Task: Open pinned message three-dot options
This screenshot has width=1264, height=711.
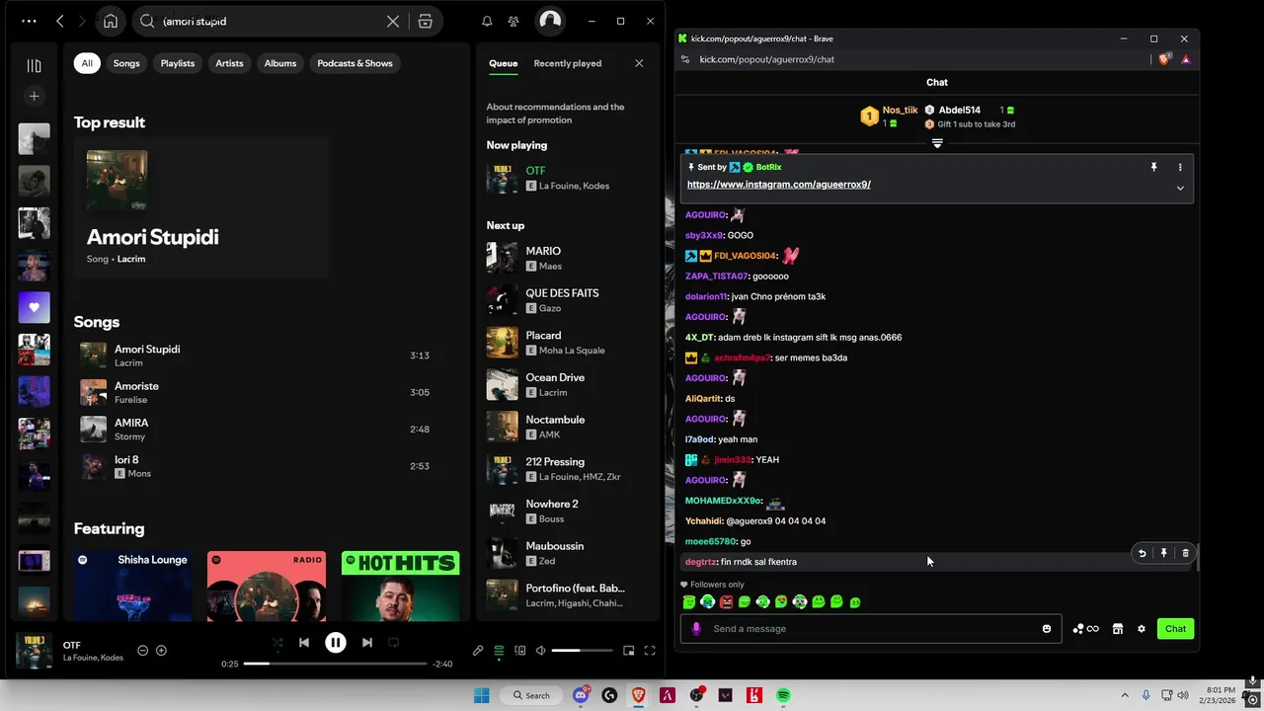Action: [x=1180, y=168]
